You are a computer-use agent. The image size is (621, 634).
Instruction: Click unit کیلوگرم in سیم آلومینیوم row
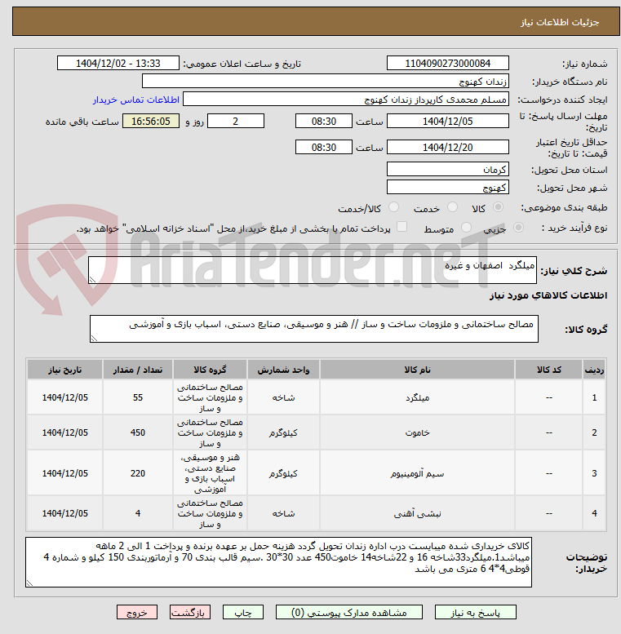[283, 473]
